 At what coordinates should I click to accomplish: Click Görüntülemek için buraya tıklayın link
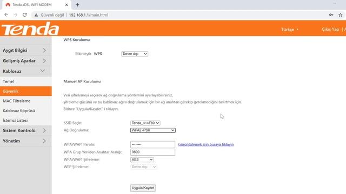click(x=206, y=144)
